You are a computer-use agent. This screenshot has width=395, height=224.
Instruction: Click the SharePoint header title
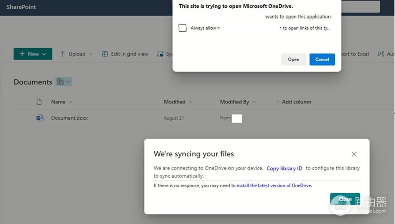click(21, 7)
